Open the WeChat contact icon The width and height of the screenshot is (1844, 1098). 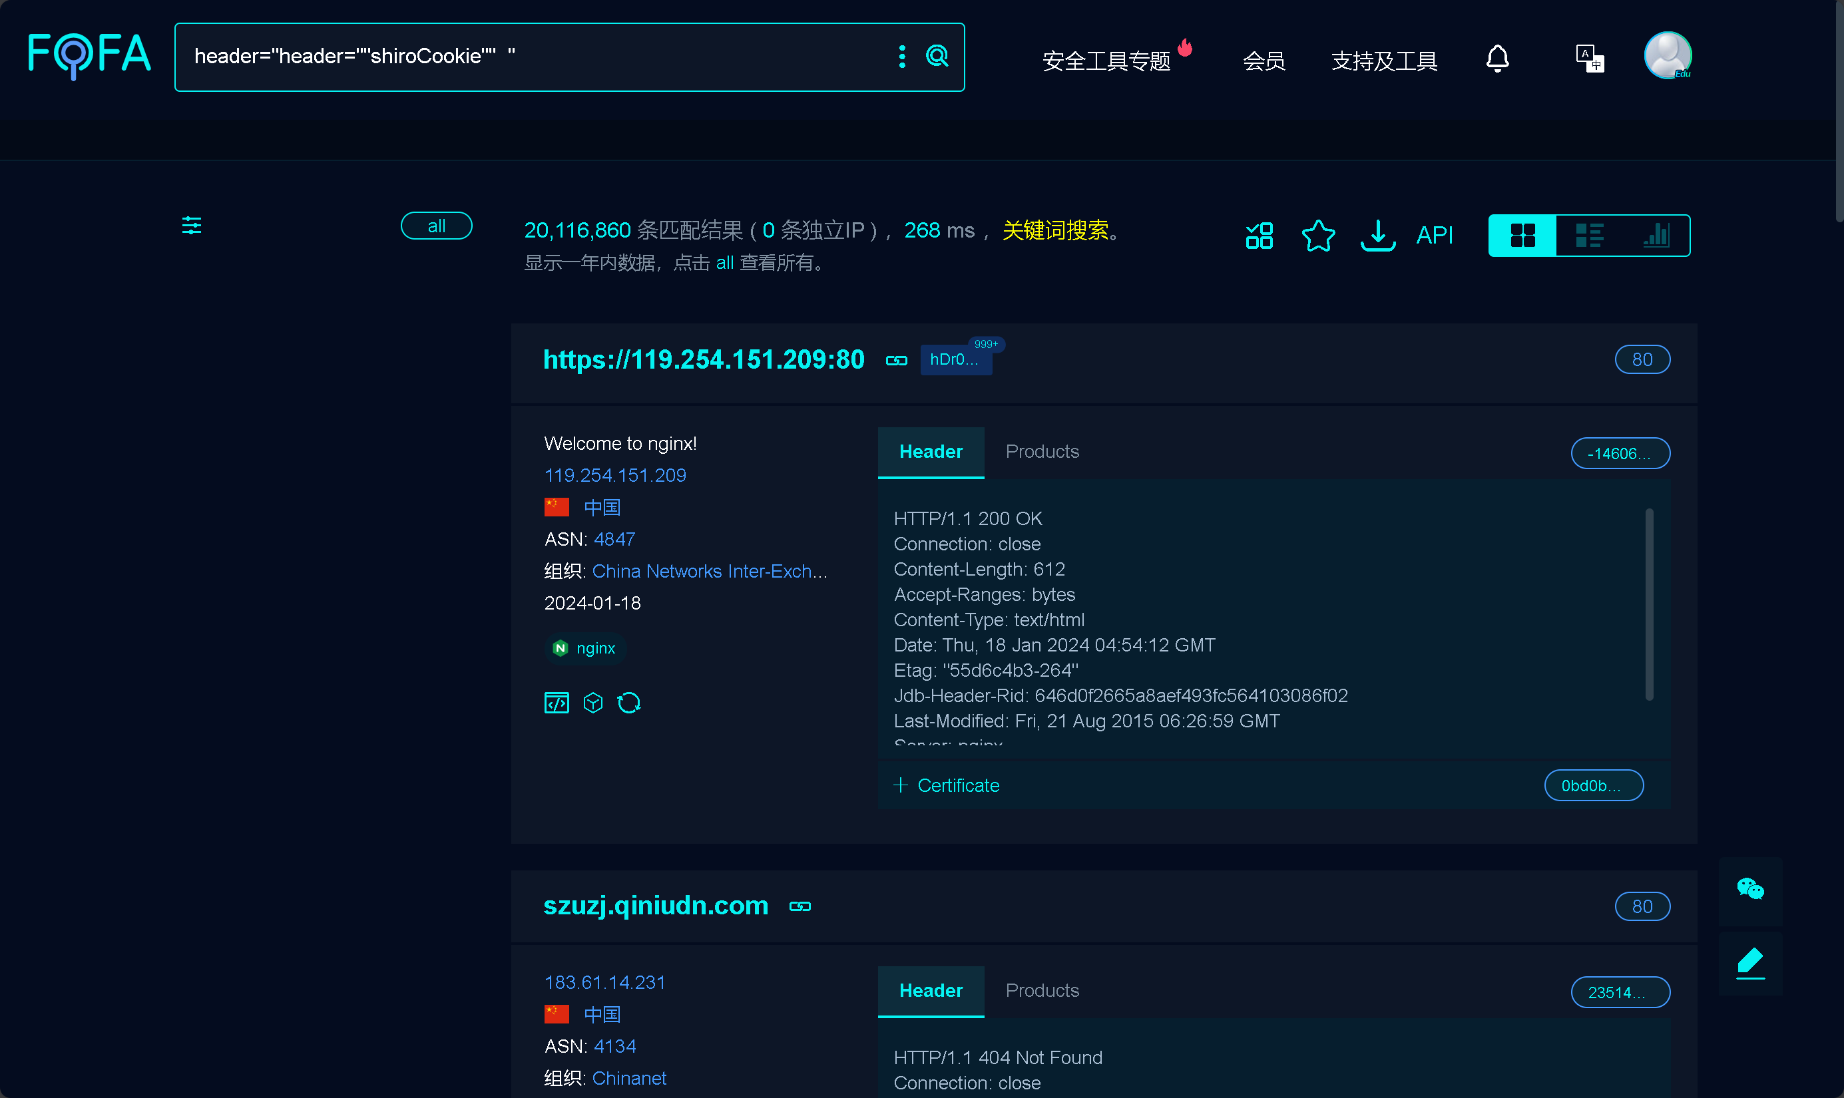coord(1750,889)
